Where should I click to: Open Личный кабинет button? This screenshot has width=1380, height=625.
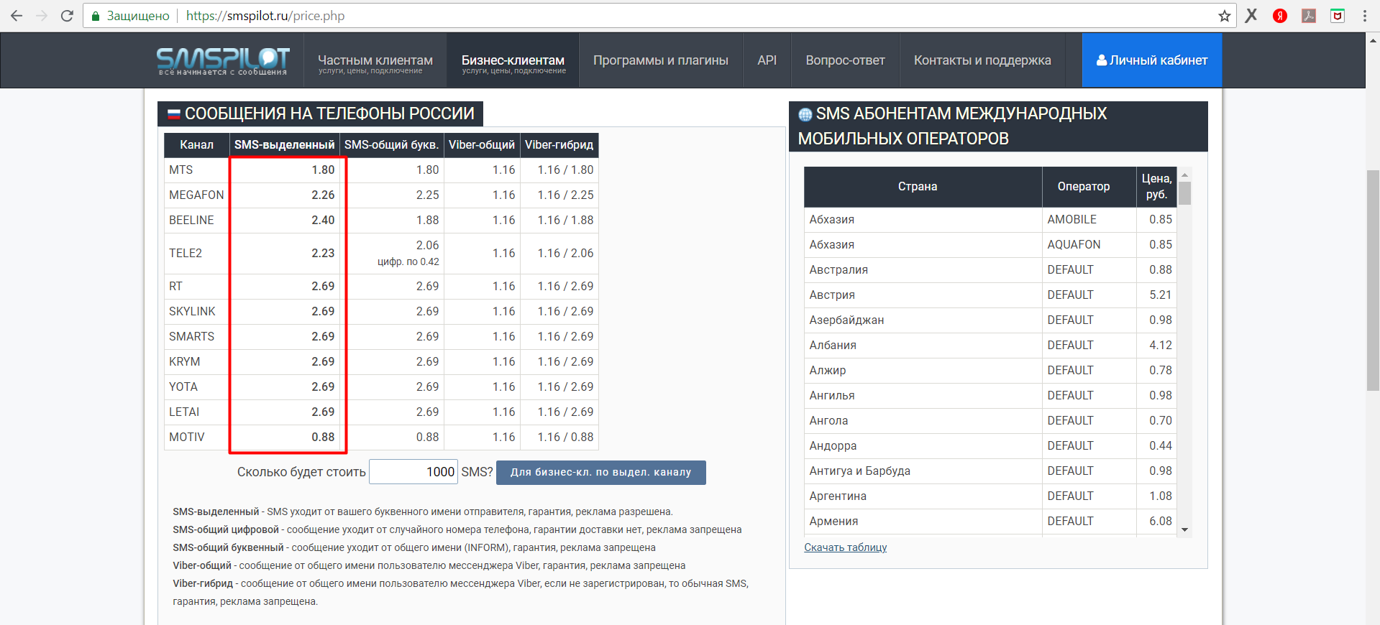coord(1152,60)
